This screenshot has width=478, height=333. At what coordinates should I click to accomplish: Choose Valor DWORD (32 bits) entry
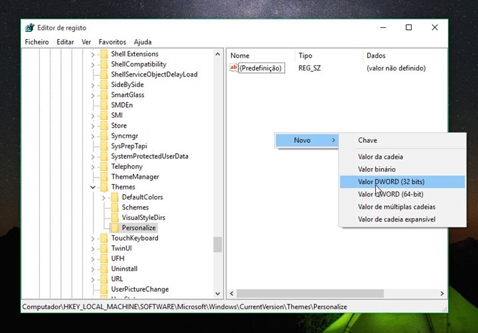(x=402, y=182)
